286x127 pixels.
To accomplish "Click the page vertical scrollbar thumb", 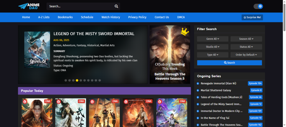I will click(x=284, y=17).
